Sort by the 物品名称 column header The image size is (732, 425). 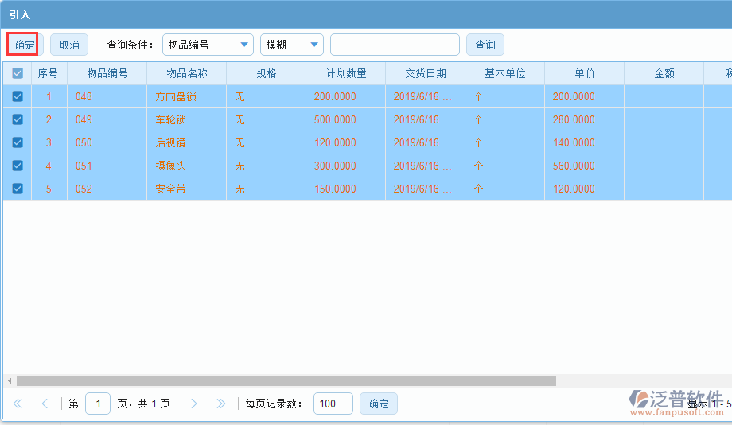186,73
